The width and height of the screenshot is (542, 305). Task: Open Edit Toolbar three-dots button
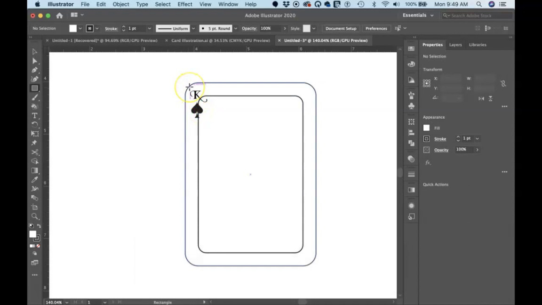[x=34, y=275]
